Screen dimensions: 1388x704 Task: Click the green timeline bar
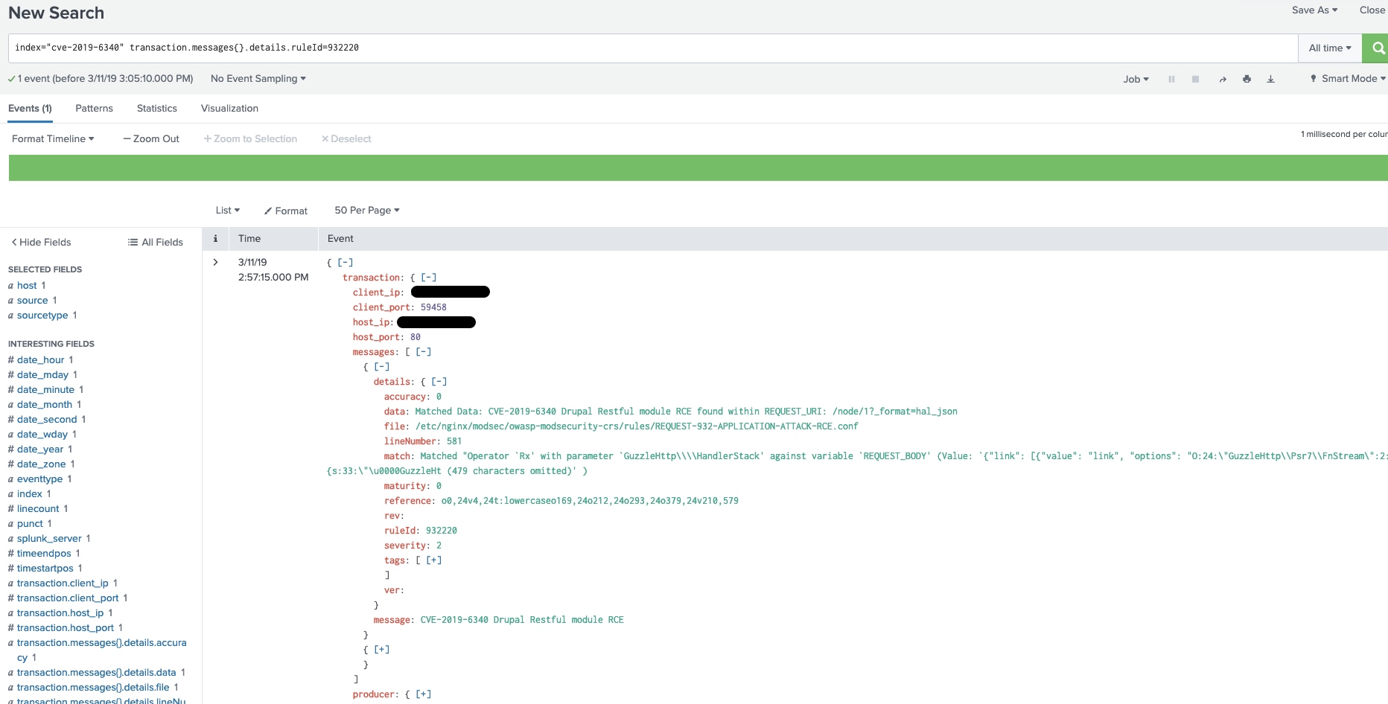tap(698, 167)
